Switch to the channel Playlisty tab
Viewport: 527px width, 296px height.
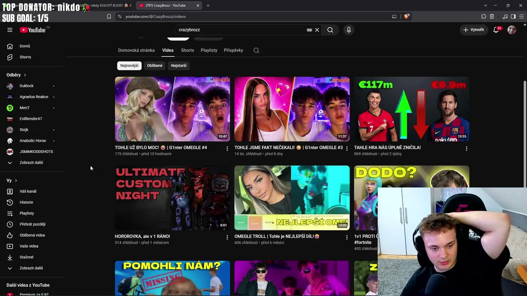209,50
